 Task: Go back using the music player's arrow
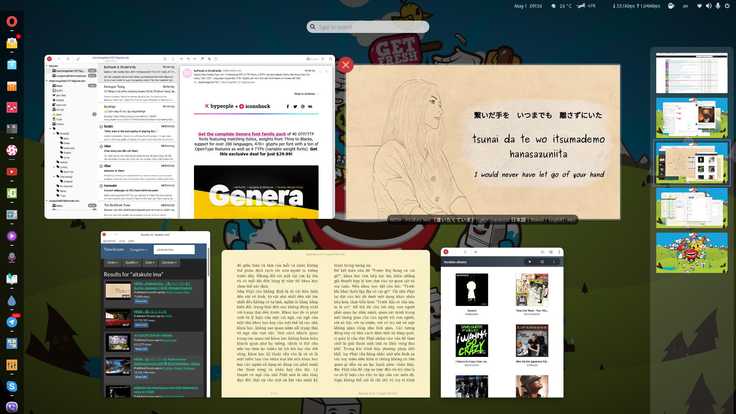tap(476, 252)
